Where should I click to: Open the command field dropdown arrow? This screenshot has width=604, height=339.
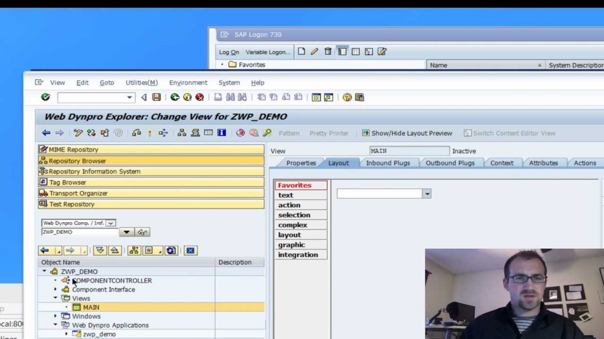coord(129,97)
